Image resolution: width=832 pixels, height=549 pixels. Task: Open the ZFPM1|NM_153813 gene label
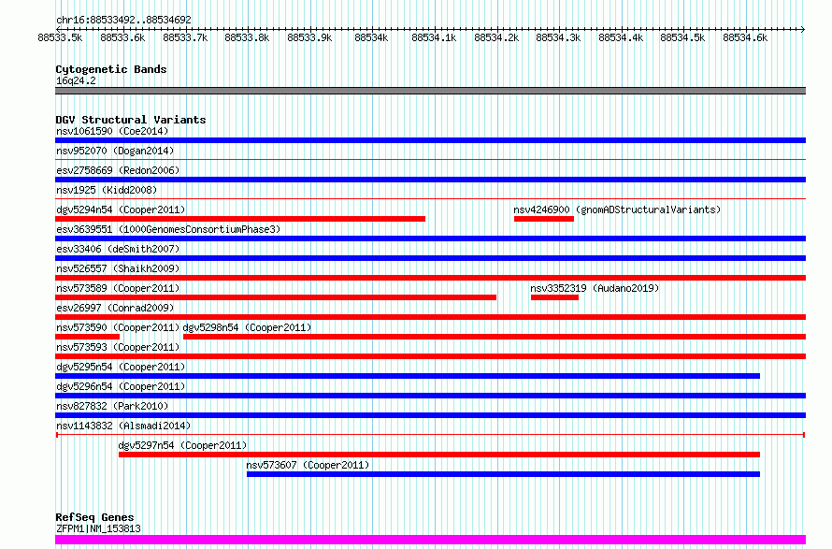pos(98,528)
